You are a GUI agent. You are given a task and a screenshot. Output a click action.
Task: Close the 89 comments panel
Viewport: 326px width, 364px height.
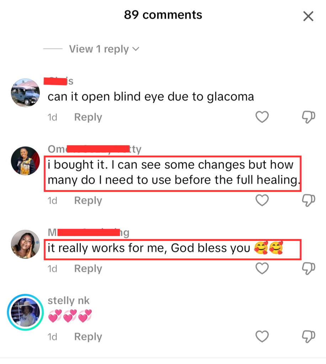308,16
